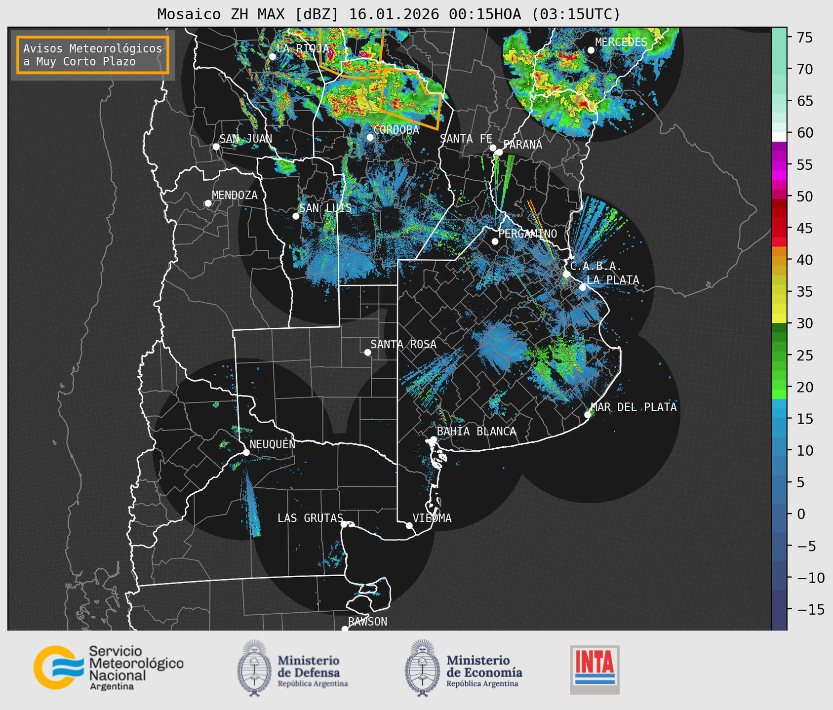Viewport: 833px width, 710px height.
Task: Click the San Luis city marker
Action: 296,216
